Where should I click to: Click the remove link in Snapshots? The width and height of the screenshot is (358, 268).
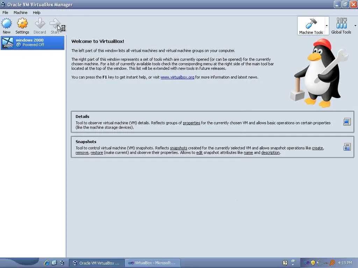[82, 153]
